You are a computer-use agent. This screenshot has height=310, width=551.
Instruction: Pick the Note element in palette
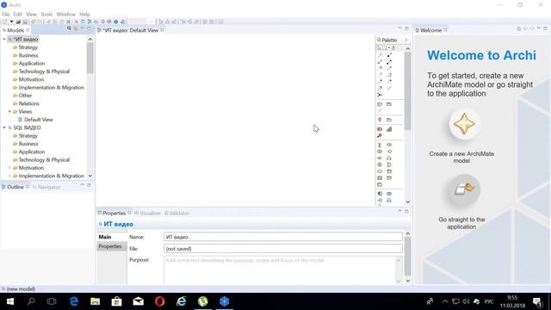[380, 104]
